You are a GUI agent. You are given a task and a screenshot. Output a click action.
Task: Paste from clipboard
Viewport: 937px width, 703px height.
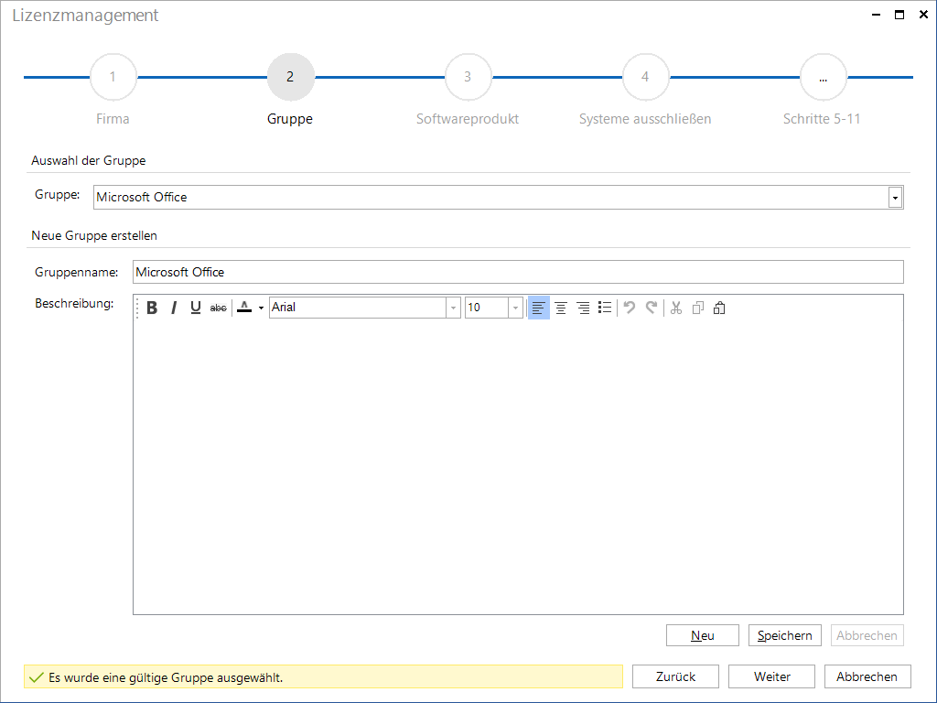719,308
